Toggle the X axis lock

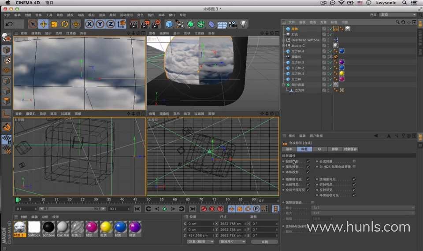(89, 24)
